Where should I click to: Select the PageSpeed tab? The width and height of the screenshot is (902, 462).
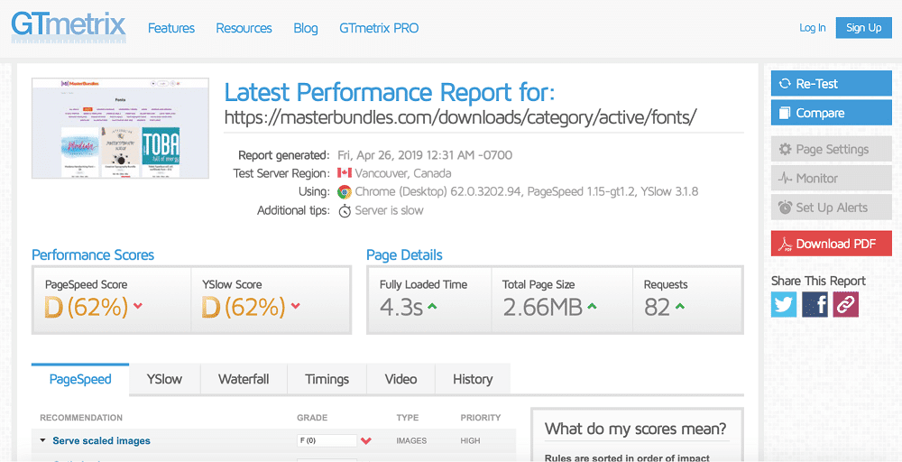coord(80,379)
